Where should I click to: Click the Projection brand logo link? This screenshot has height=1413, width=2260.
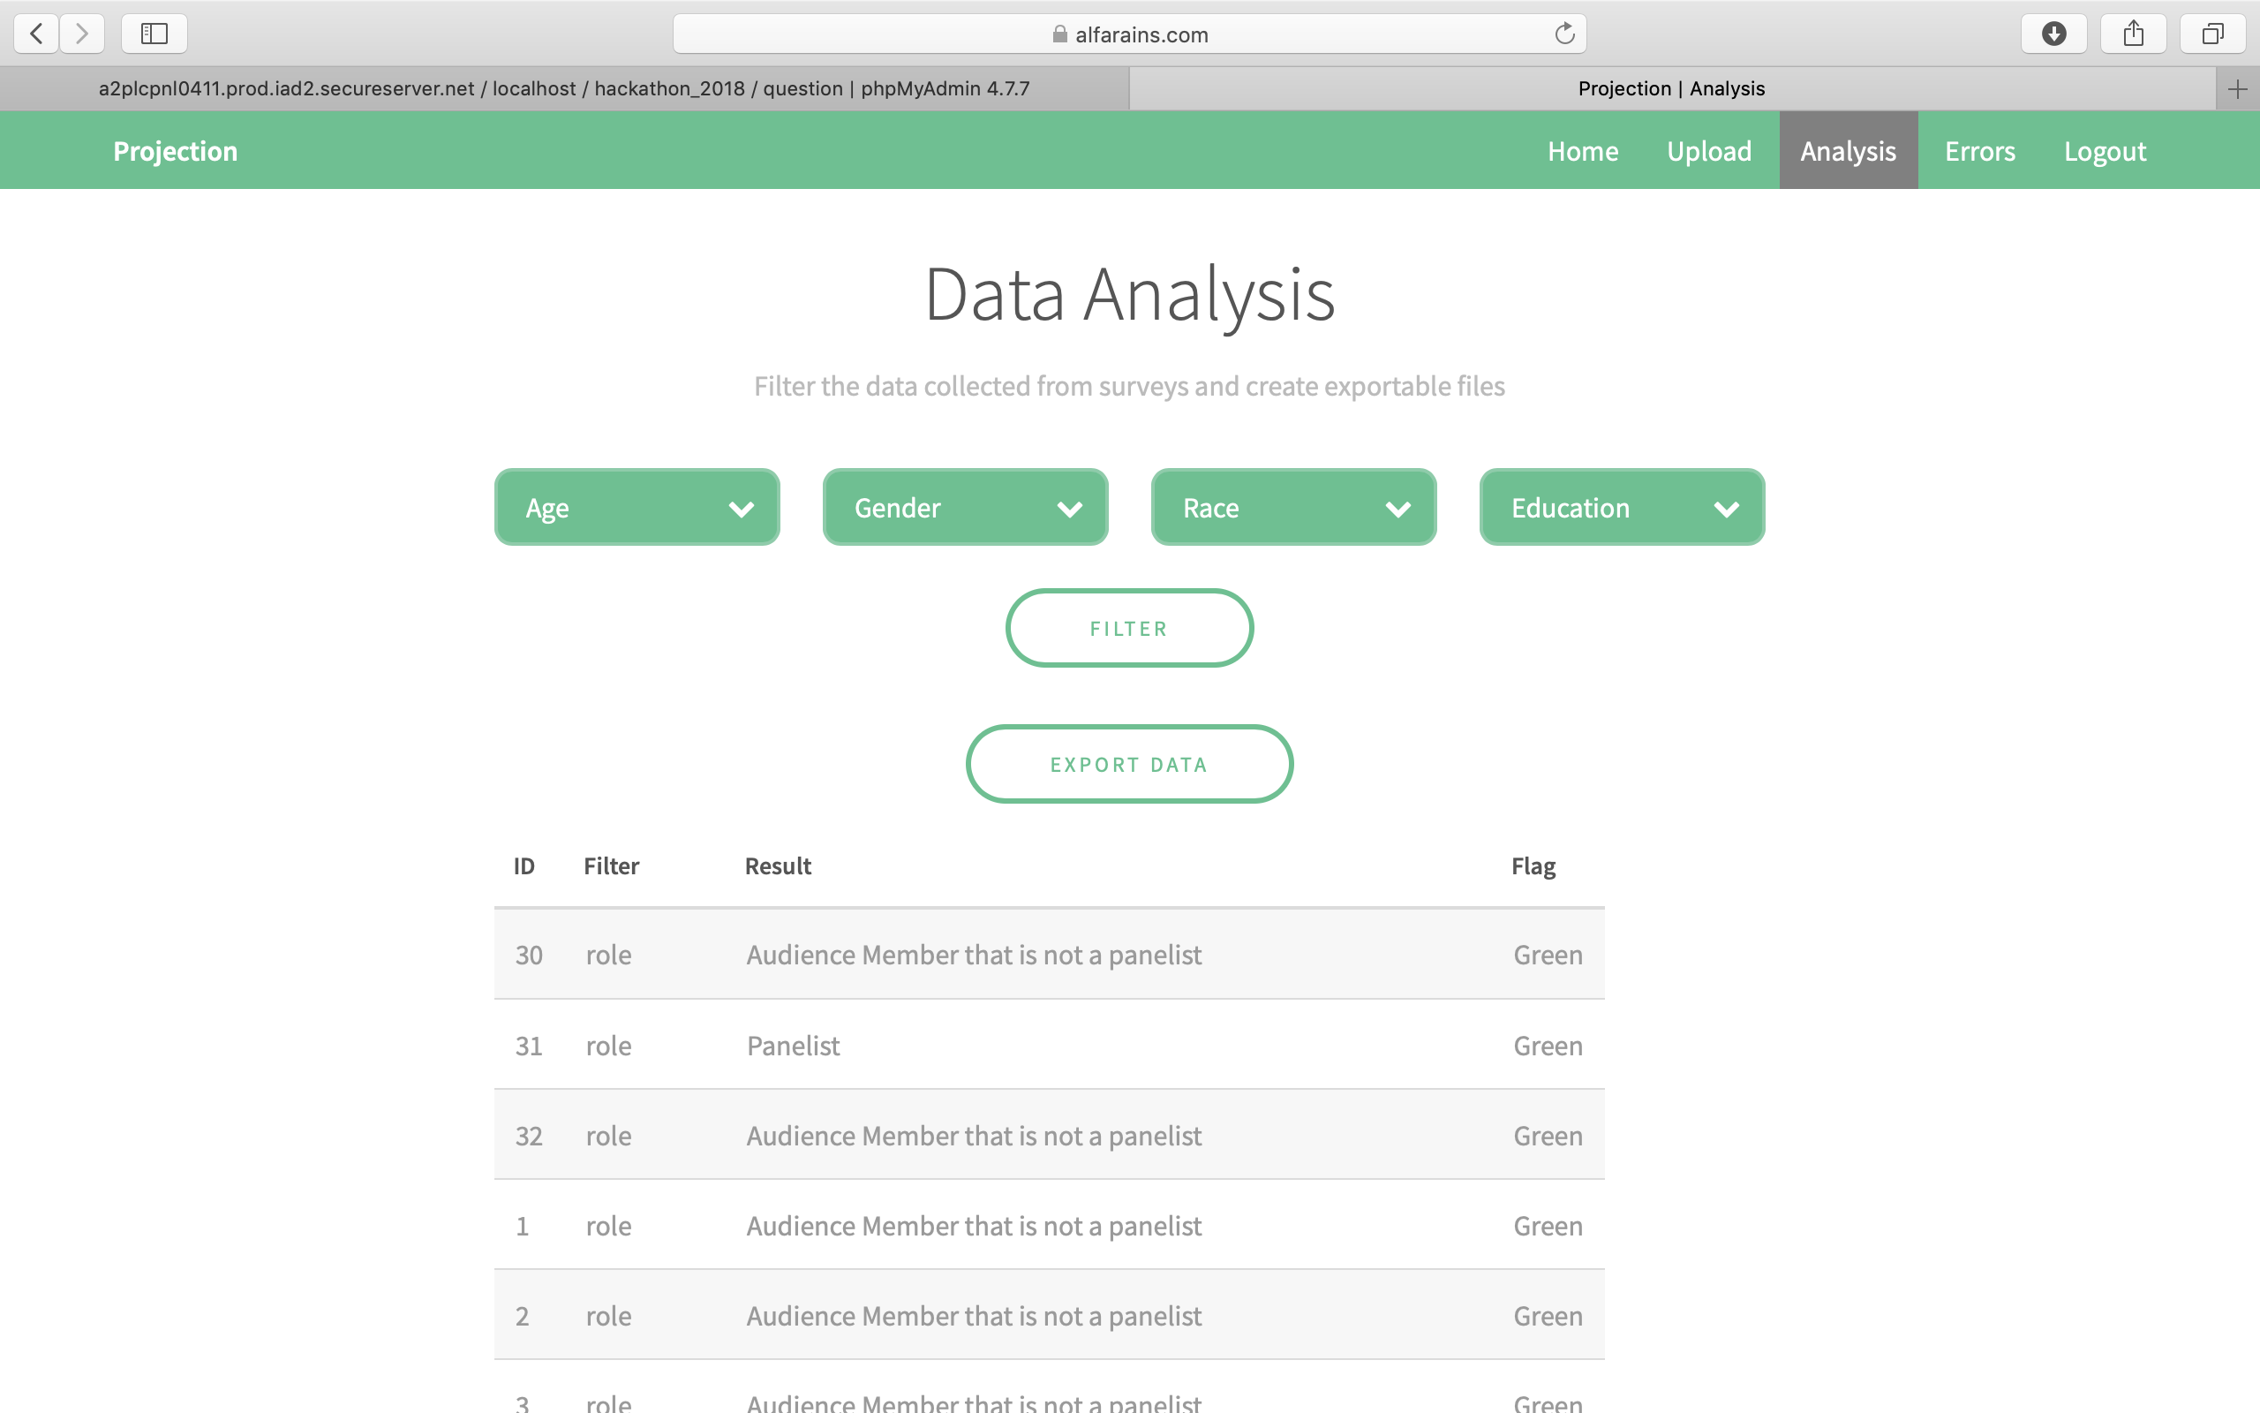176,150
